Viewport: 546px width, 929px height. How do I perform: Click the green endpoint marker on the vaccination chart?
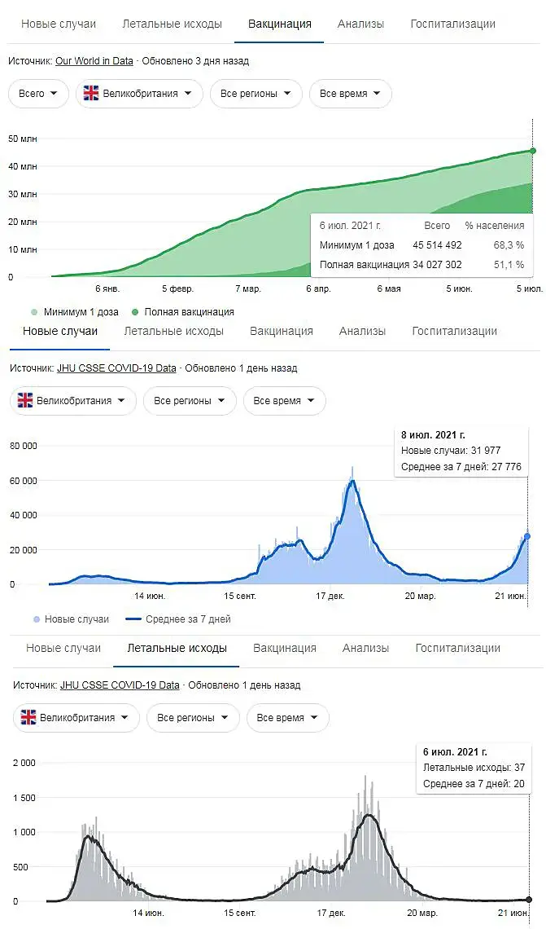click(533, 151)
